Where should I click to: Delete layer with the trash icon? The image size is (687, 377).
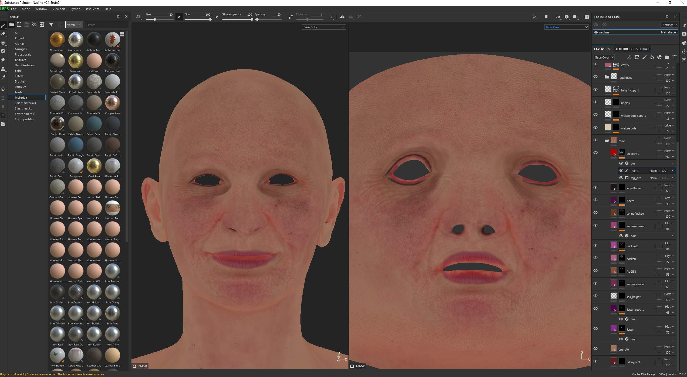pyautogui.click(x=674, y=57)
